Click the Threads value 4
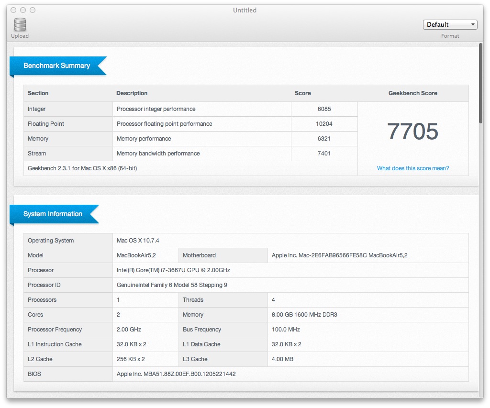Image resolution: width=490 pixels, height=408 pixels. (x=273, y=300)
